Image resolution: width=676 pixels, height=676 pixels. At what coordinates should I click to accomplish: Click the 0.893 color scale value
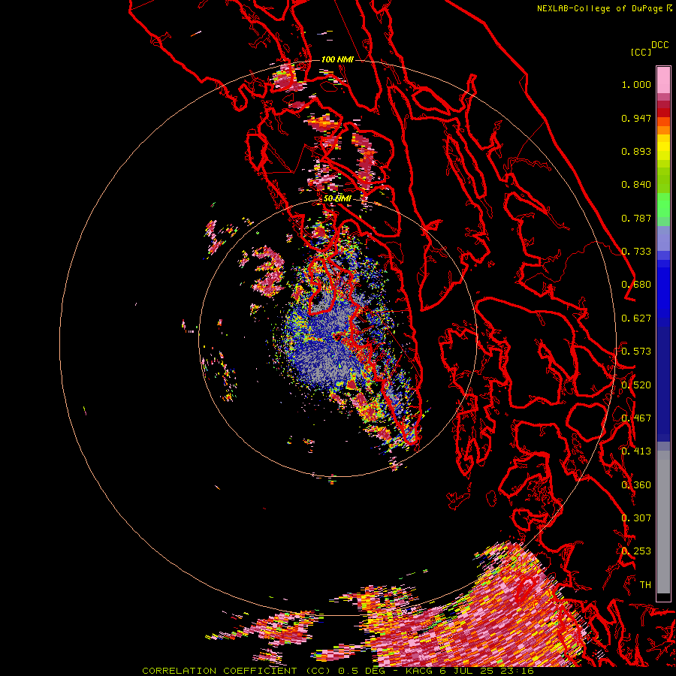(x=636, y=151)
